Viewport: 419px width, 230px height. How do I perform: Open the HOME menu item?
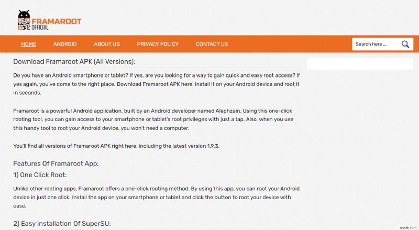[x=29, y=44]
